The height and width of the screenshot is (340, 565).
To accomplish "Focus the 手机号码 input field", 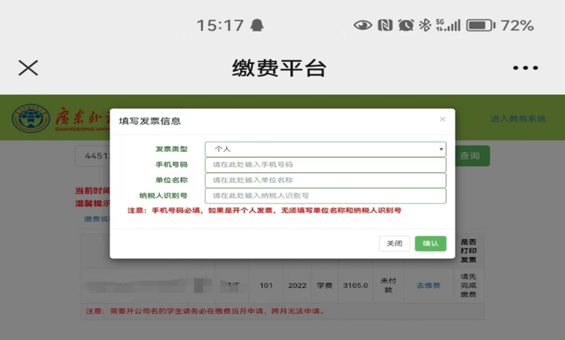I will pos(325,165).
